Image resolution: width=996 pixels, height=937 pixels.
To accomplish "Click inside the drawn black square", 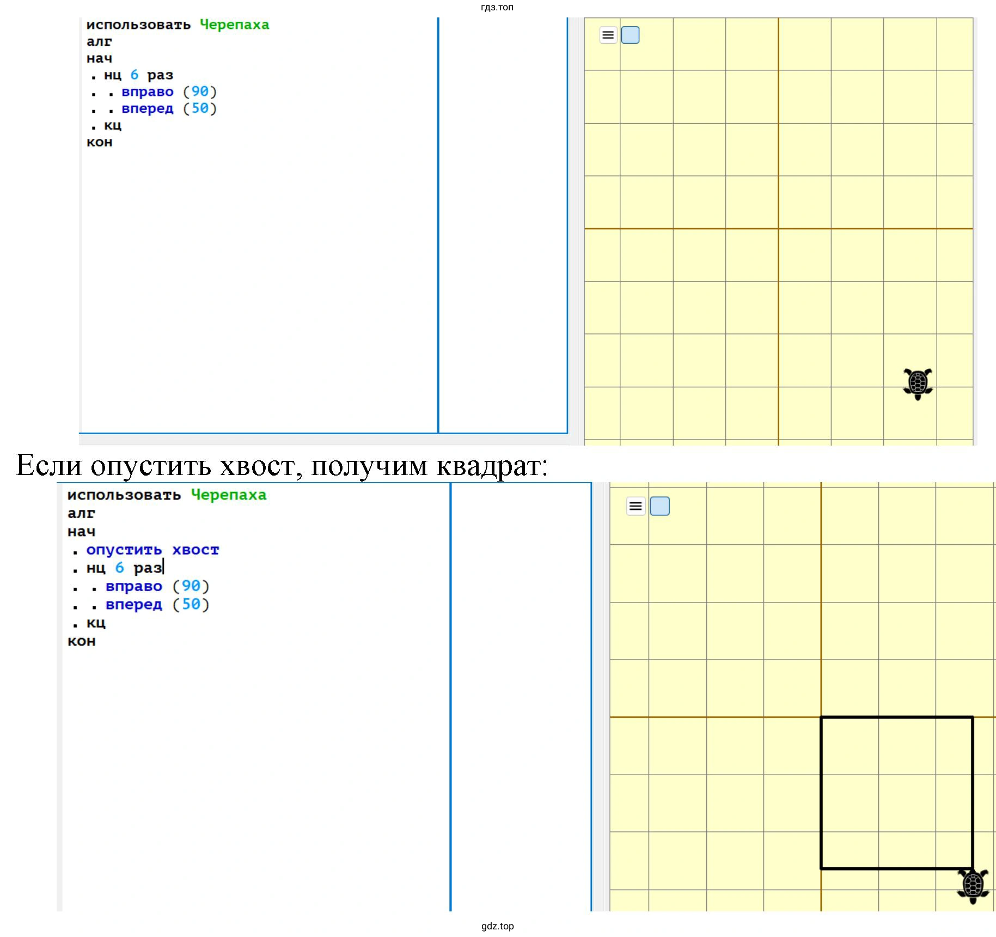I will pos(896,793).
